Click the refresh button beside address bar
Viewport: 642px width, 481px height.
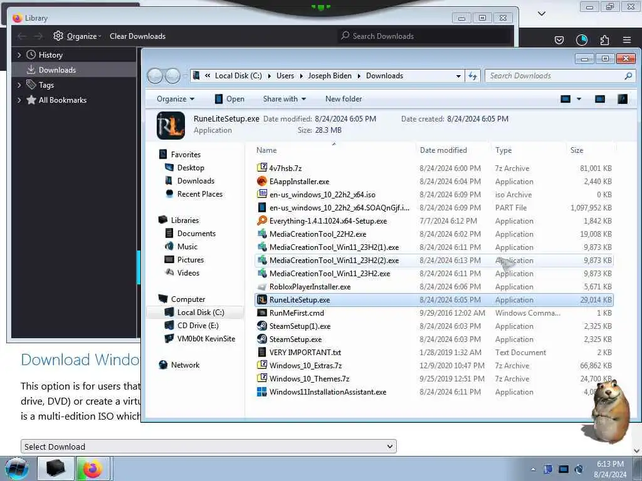pos(473,76)
